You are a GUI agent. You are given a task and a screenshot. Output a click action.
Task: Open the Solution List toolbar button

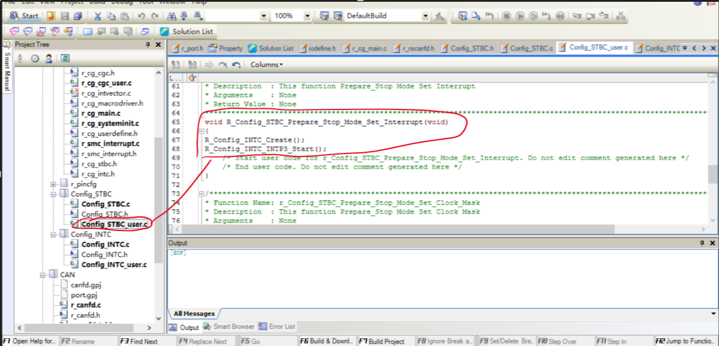pos(187,32)
